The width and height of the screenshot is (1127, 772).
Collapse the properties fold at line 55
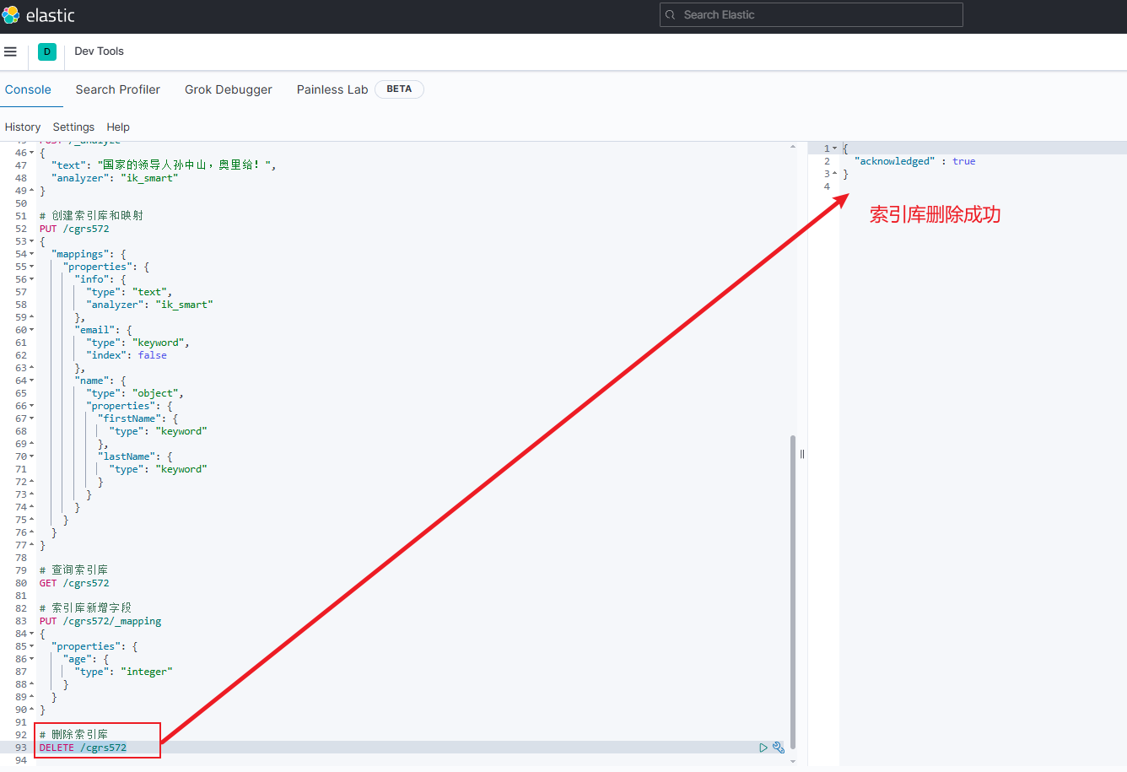click(32, 267)
